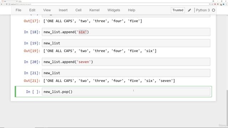
Task: Click the Out[19]: prompt label
Action: pyautogui.click(x=32, y=51)
